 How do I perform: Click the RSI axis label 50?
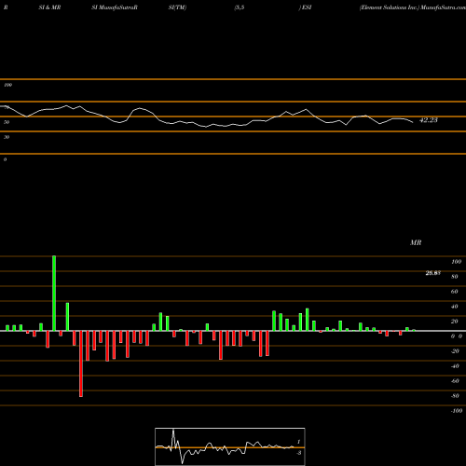[7, 122]
